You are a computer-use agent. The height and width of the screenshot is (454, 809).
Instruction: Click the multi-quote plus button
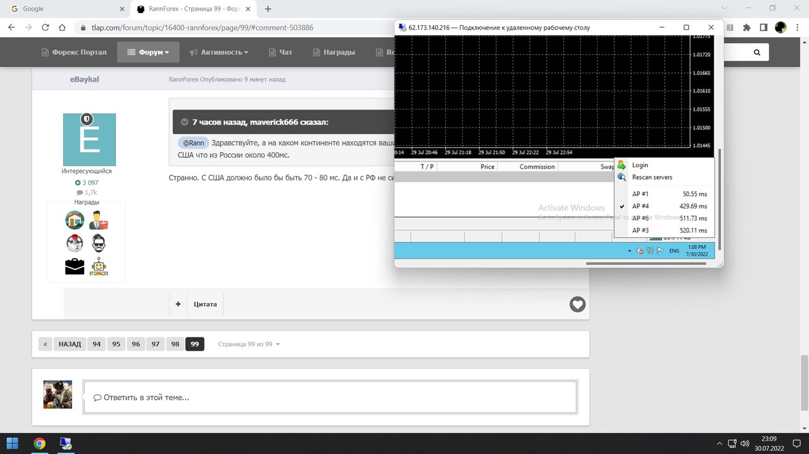178,304
